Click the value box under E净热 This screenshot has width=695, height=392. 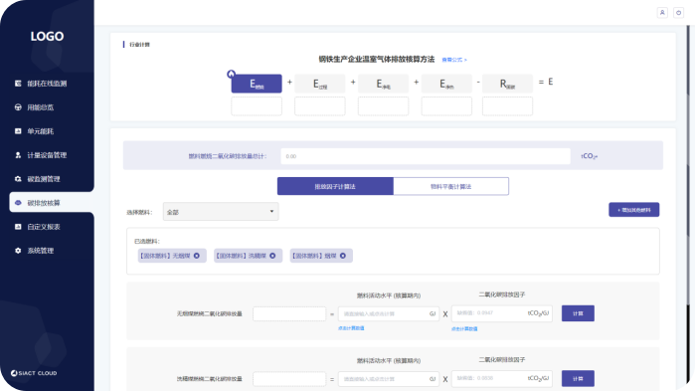click(446, 106)
